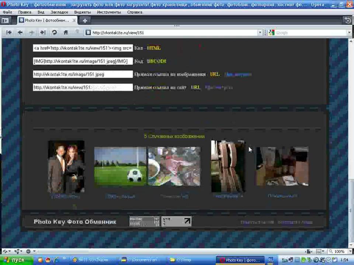The image size is (354, 265).
Task: Select the direct site link field
Action: [x=83, y=87]
